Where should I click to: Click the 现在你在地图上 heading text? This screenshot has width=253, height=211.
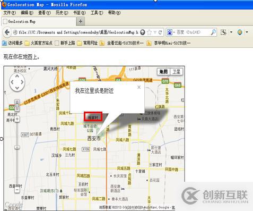click(21, 57)
